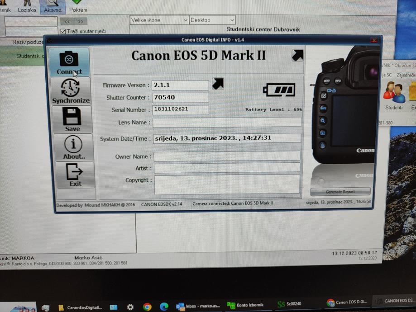Click the Synchronize clock button

(x=71, y=91)
